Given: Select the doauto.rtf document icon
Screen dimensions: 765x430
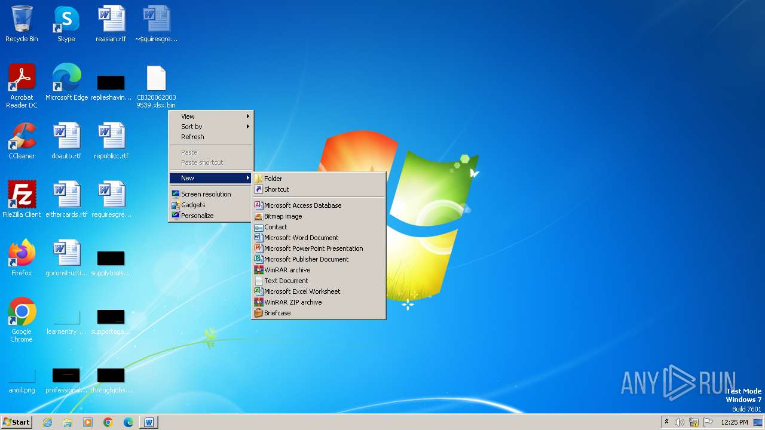Looking at the screenshot, I should [x=66, y=141].
